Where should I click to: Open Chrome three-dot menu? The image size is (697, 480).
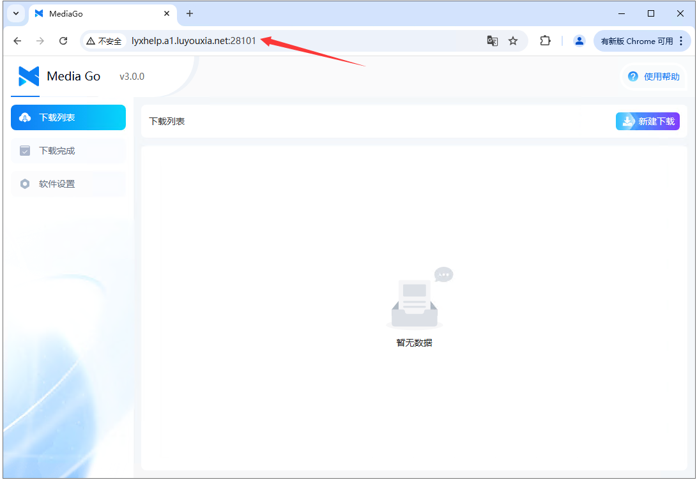[681, 41]
